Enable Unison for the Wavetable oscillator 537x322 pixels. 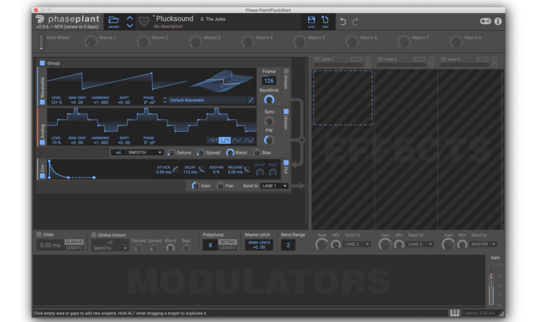point(286,71)
